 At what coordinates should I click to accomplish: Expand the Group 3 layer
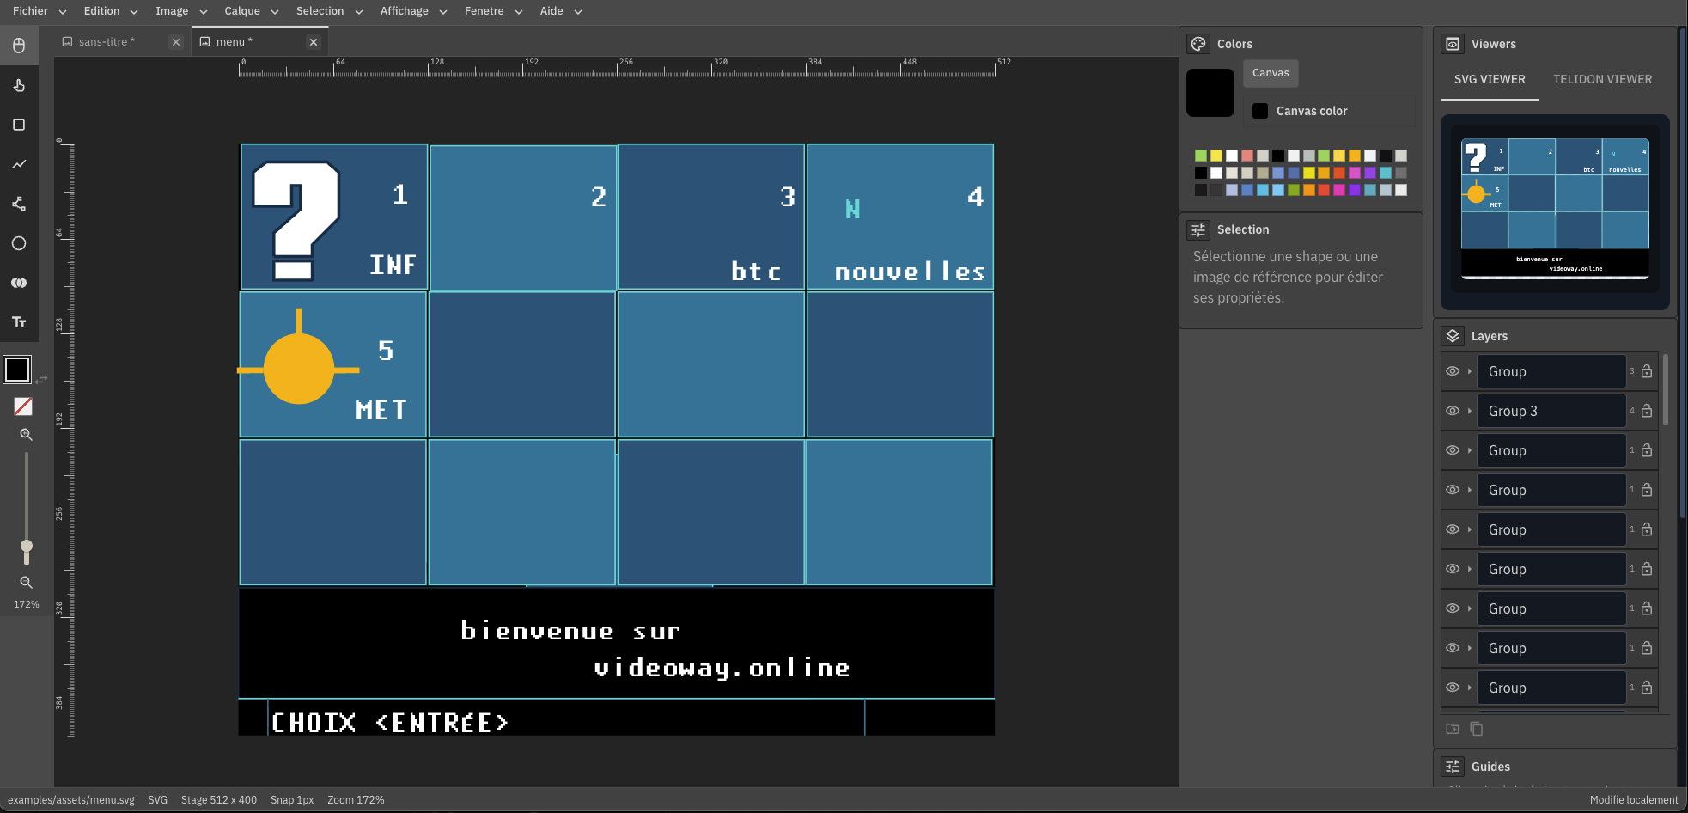point(1470,411)
